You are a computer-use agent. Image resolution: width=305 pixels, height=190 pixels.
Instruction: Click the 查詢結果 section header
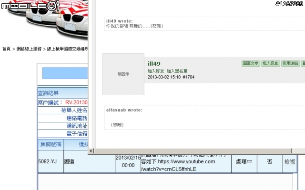[62, 93]
